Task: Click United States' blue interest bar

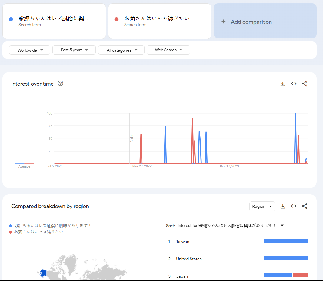Action: [x=286, y=258]
